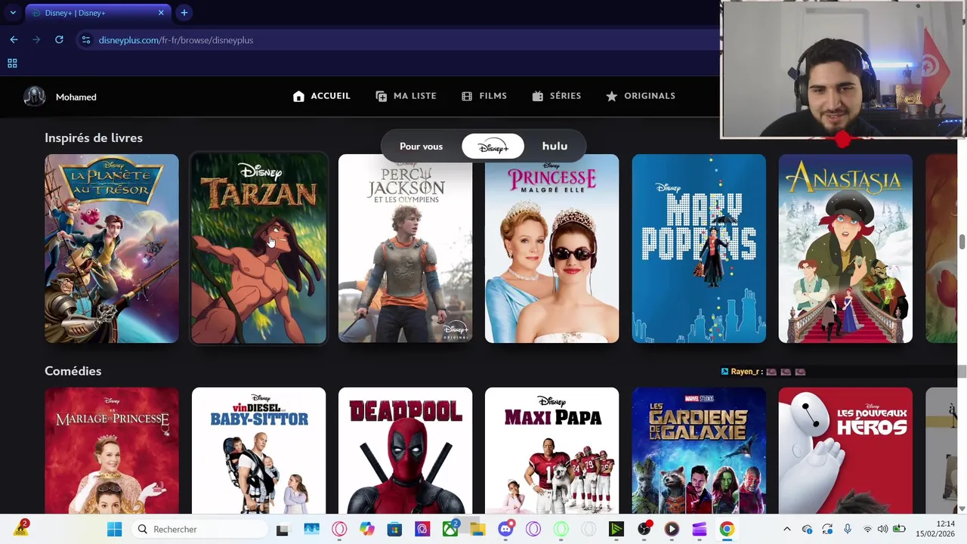Click the taskbar Rechercher search box
967x544 pixels.
[201, 530]
